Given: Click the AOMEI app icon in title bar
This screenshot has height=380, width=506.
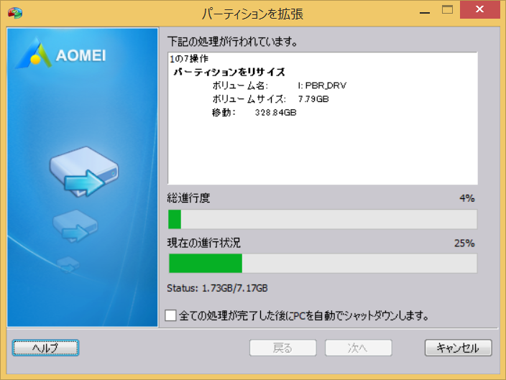Looking at the screenshot, I should (x=15, y=13).
